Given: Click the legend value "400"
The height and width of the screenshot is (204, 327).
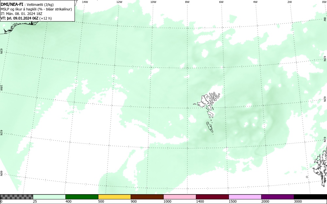Looking at the screenshot, I should click(x=68, y=201).
